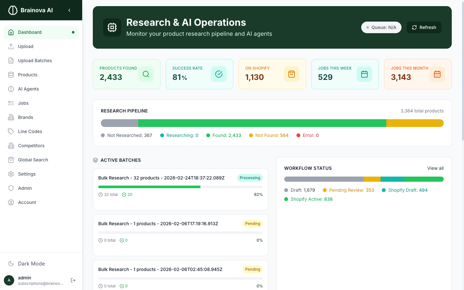Click the Brands icon in the sidebar

point(11,117)
